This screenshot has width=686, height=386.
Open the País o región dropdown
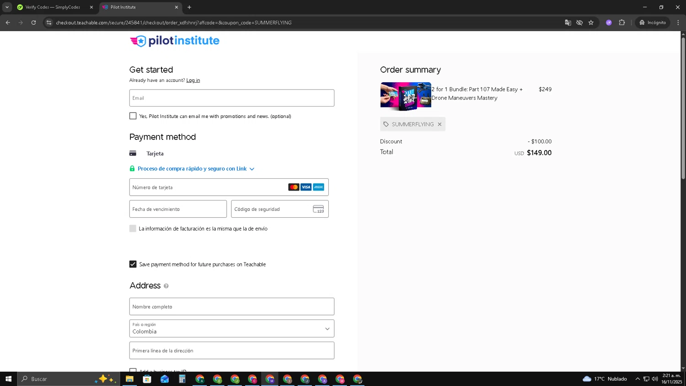(x=232, y=329)
